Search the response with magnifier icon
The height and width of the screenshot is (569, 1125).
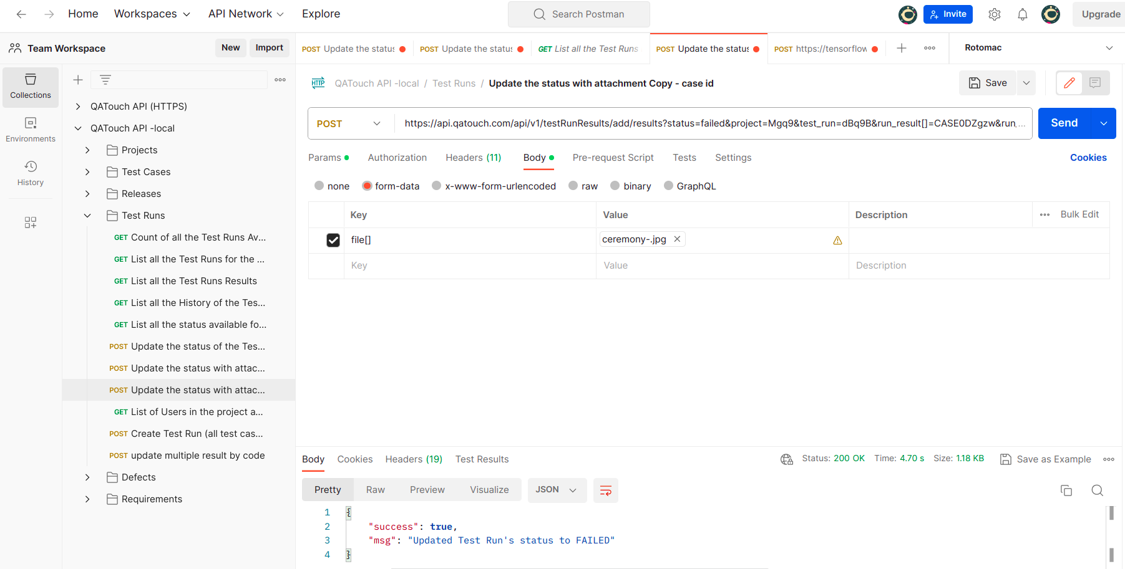[x=1097, y=490]
